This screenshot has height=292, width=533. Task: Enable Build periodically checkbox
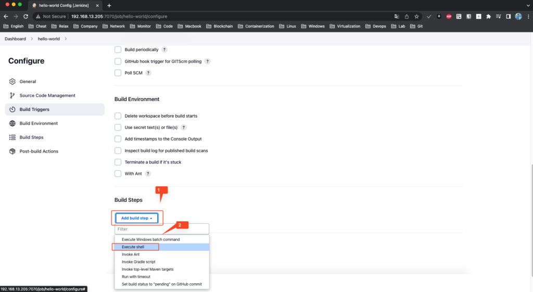tap(118, 49)
